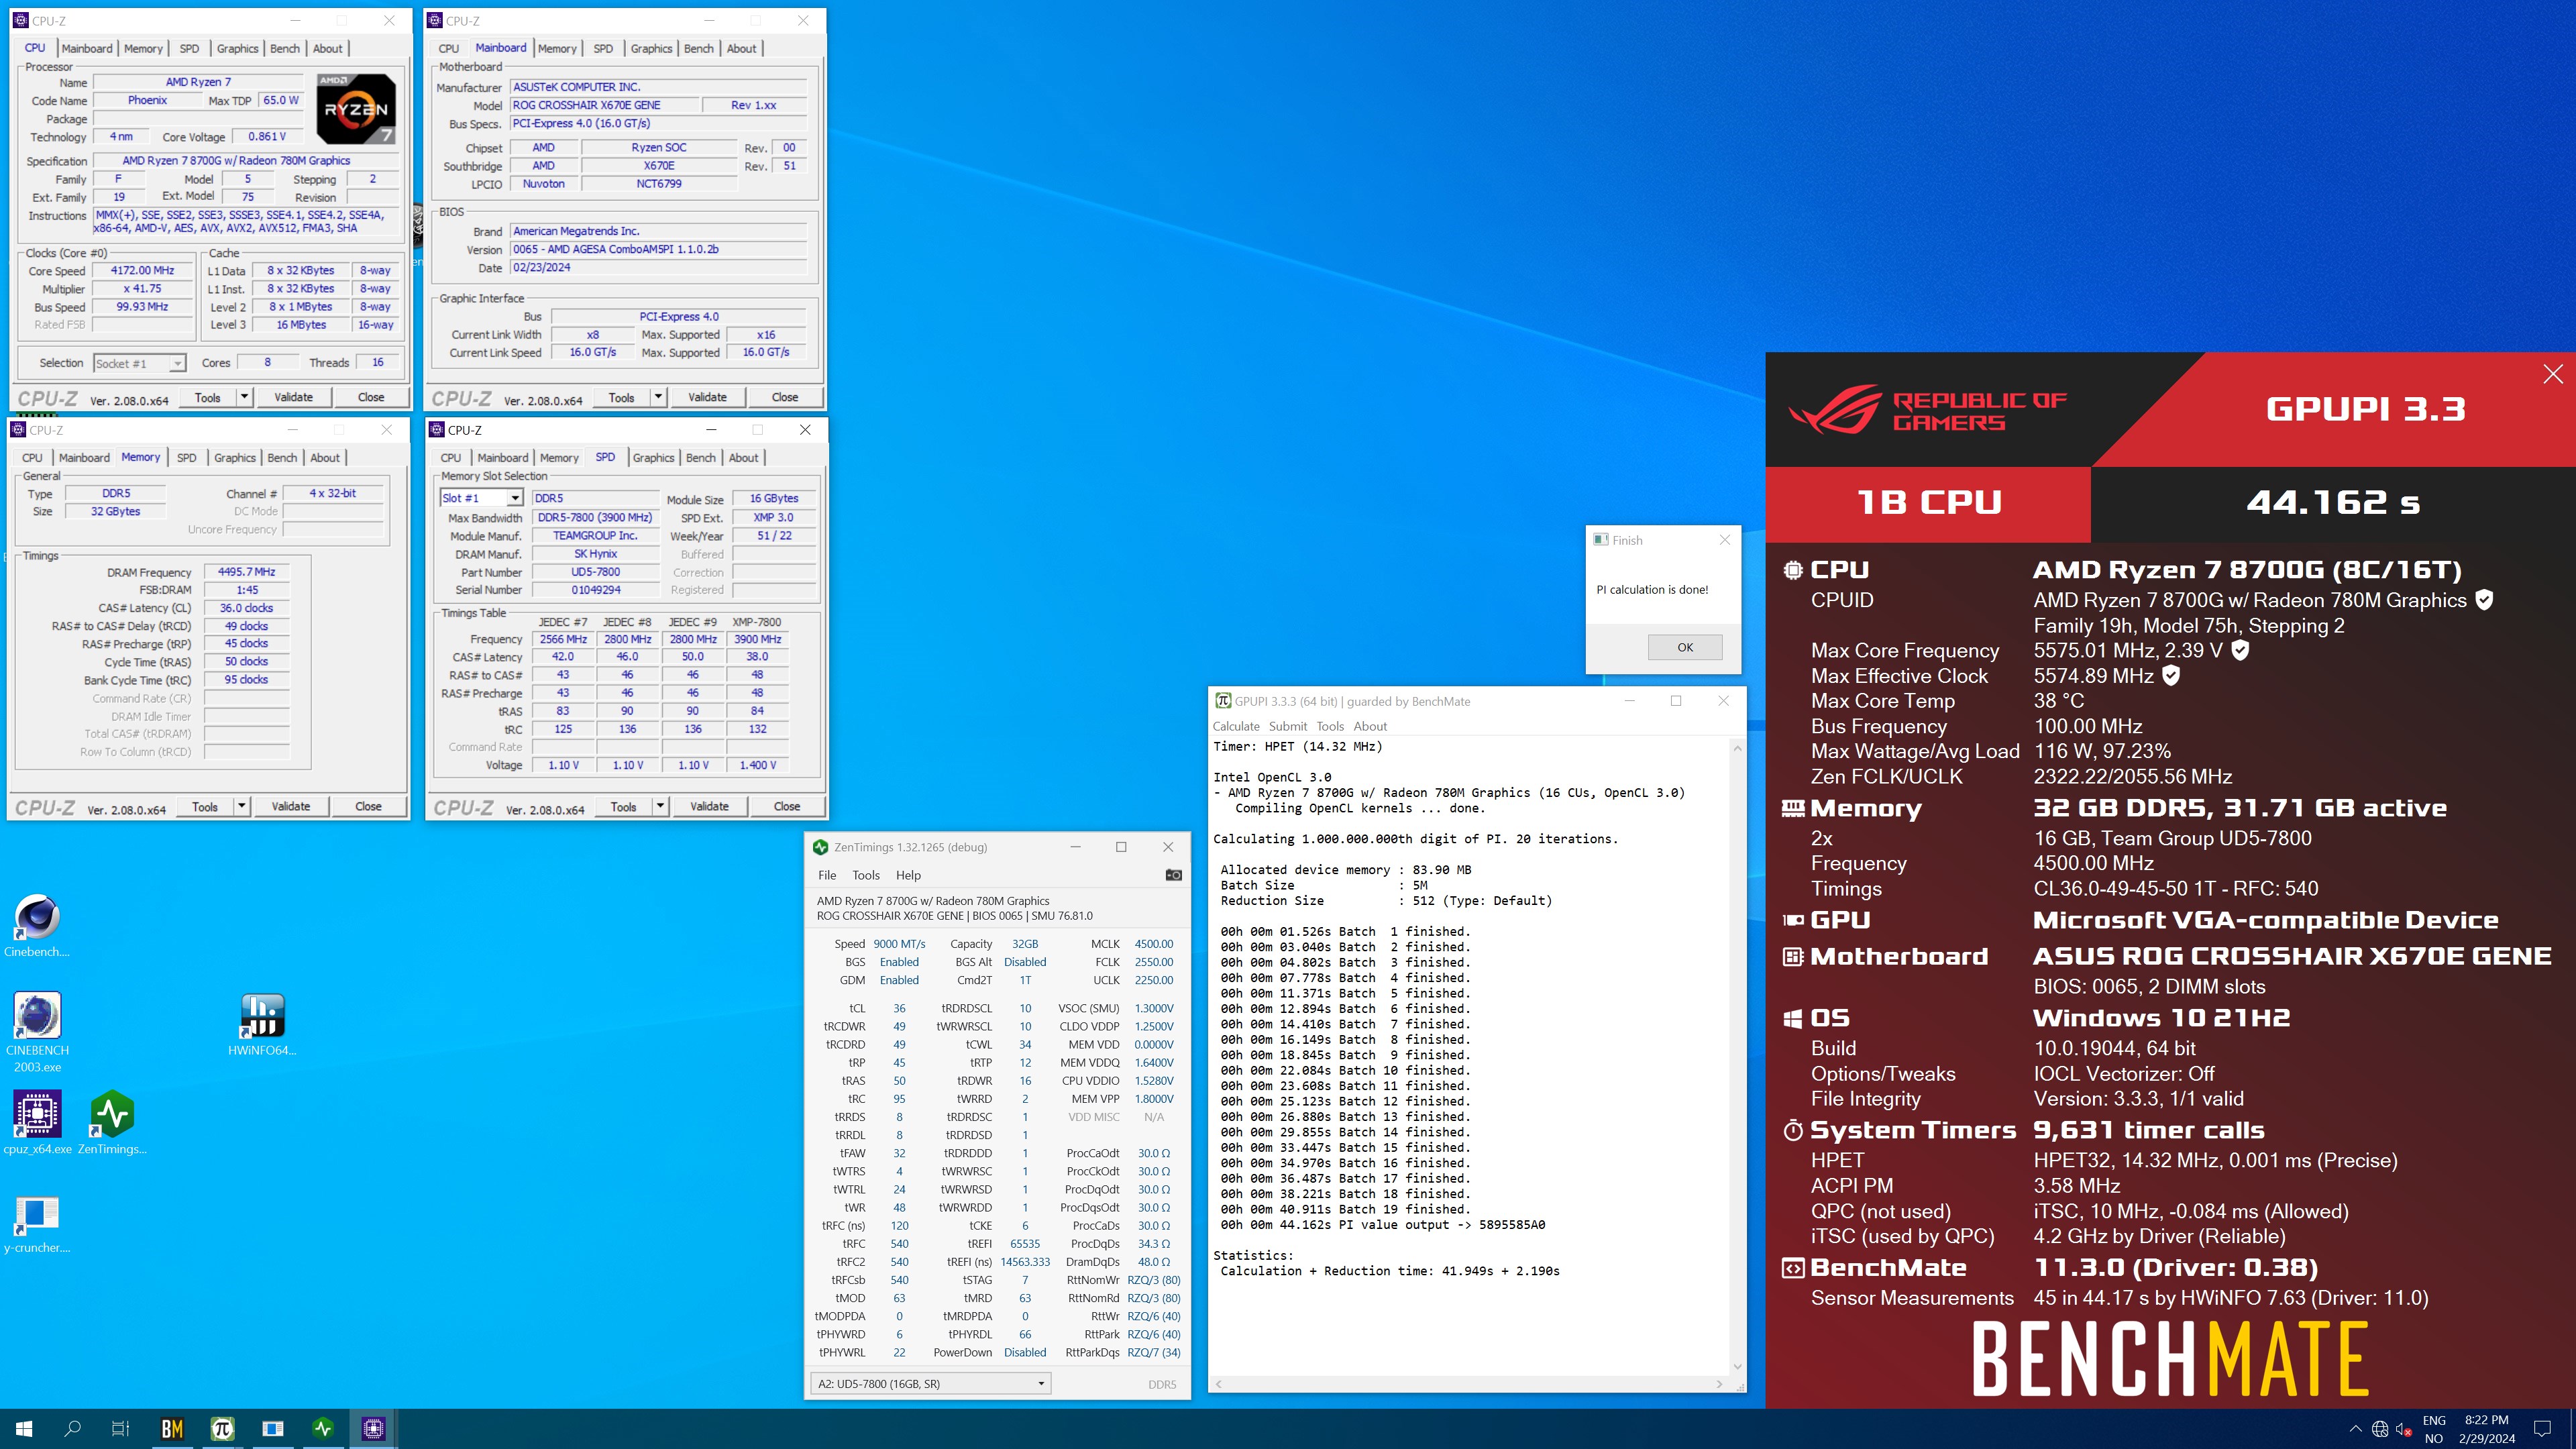Image resolution: width=2576 pixels, height=1449 pixels.
Task: Click the Windows Start button
Action: click(x=24, y=1429)
